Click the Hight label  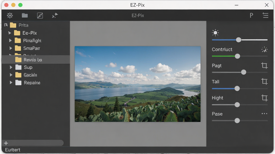218,98
